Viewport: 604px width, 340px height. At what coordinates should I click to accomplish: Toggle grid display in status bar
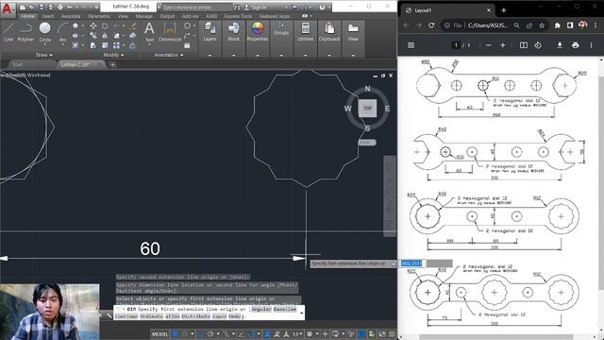(x=176, y=333)
